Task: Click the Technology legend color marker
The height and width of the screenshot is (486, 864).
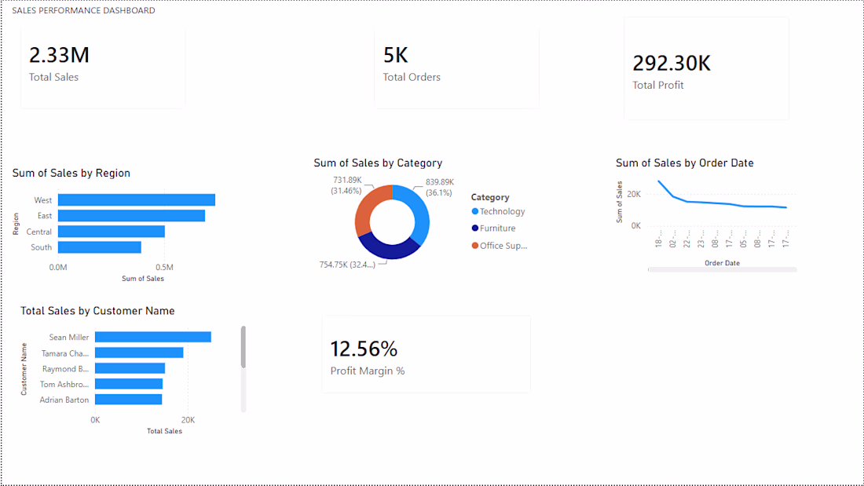Action: (475, 211)
